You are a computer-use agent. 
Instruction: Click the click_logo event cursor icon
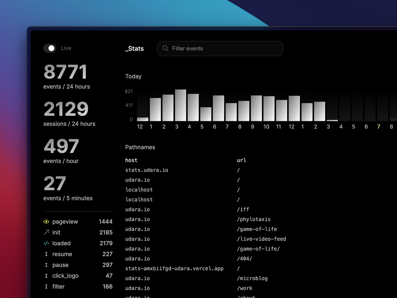click(x=46, y=276)
